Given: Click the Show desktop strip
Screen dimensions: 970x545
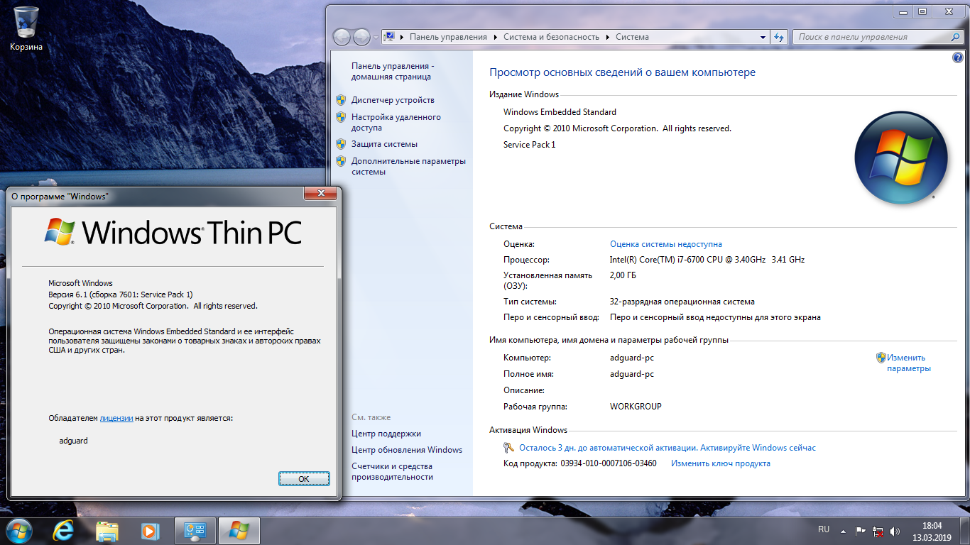Looking at the screenshot, I should (964, 531).
